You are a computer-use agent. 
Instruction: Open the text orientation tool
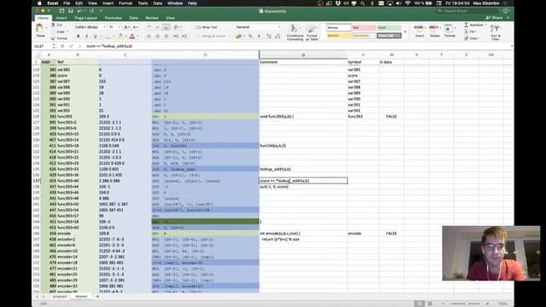tap(177, 27)
